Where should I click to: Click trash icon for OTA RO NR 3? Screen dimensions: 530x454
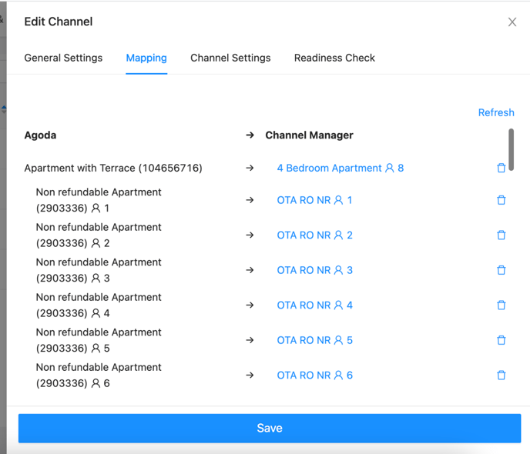click(x=501, y=270)
